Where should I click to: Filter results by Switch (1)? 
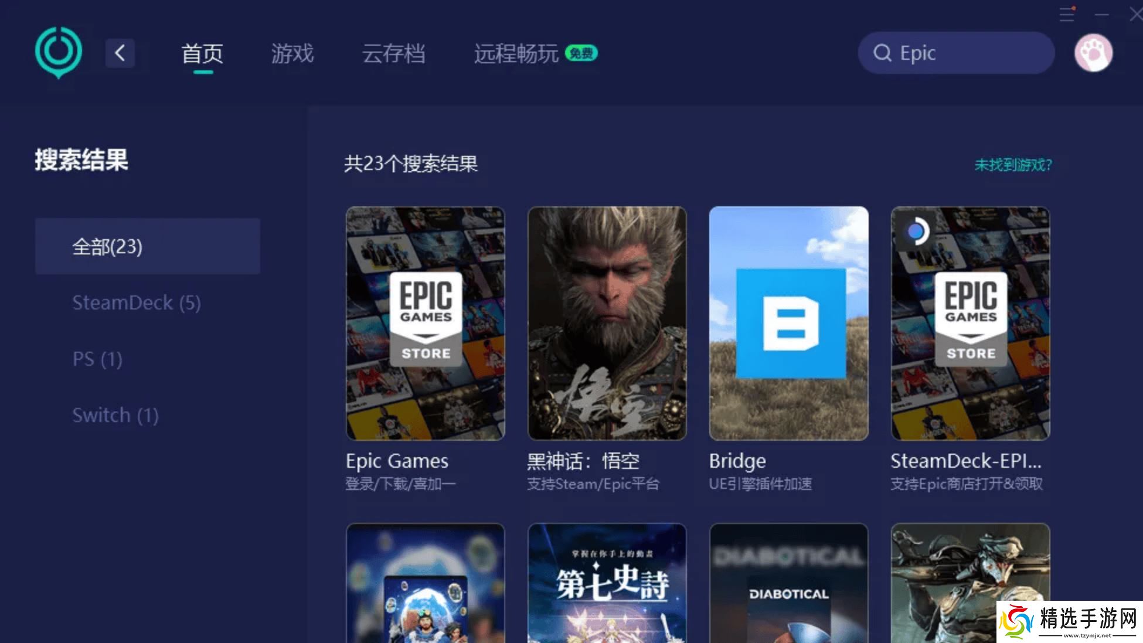115,415
